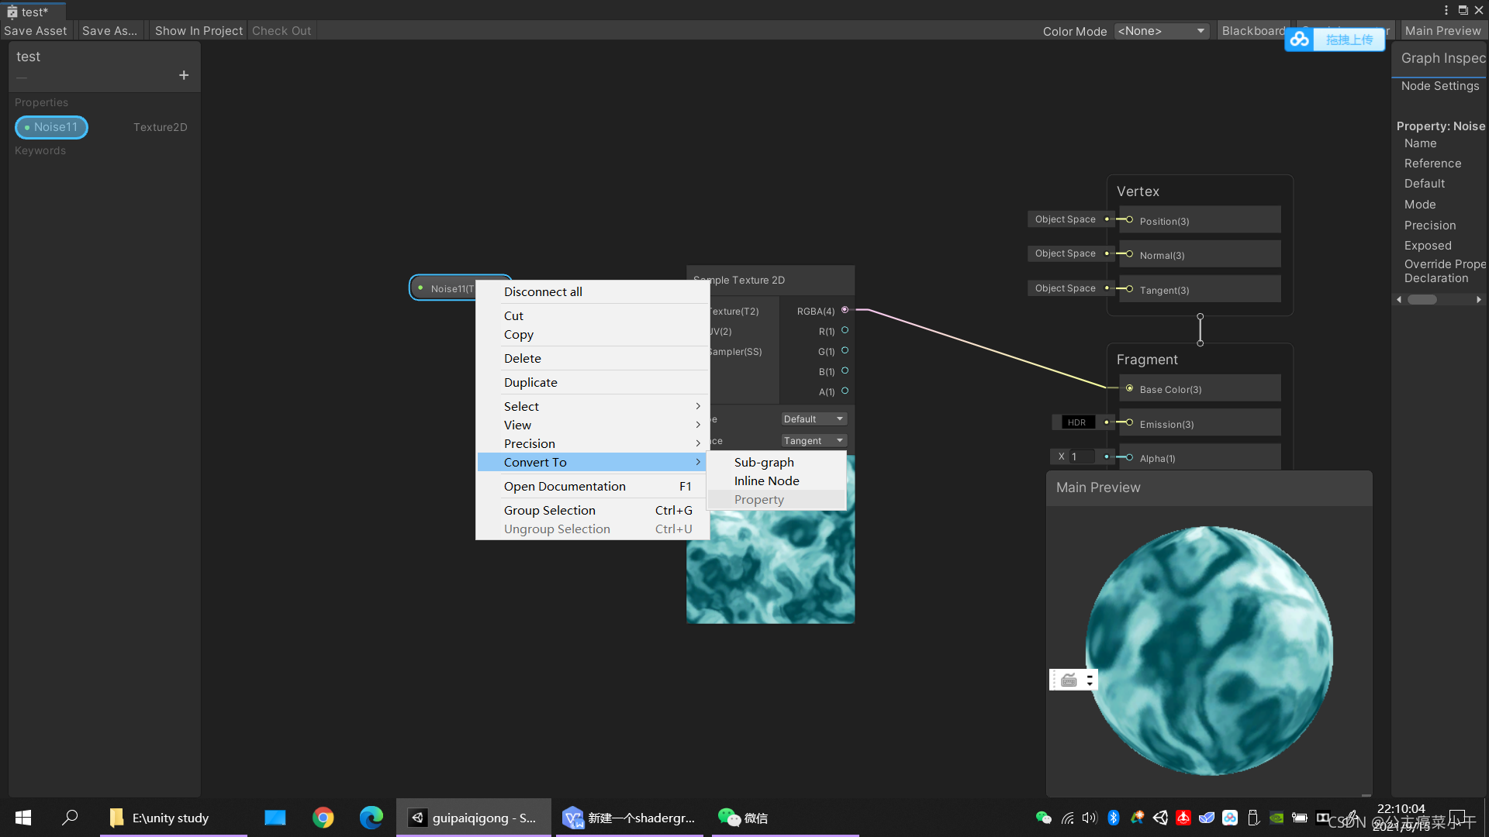The height and width of the screenshot is (837, 1489).
Task: Choose Inline Node from the submenu
Action: pyautogui.click(x=766, y=480)
